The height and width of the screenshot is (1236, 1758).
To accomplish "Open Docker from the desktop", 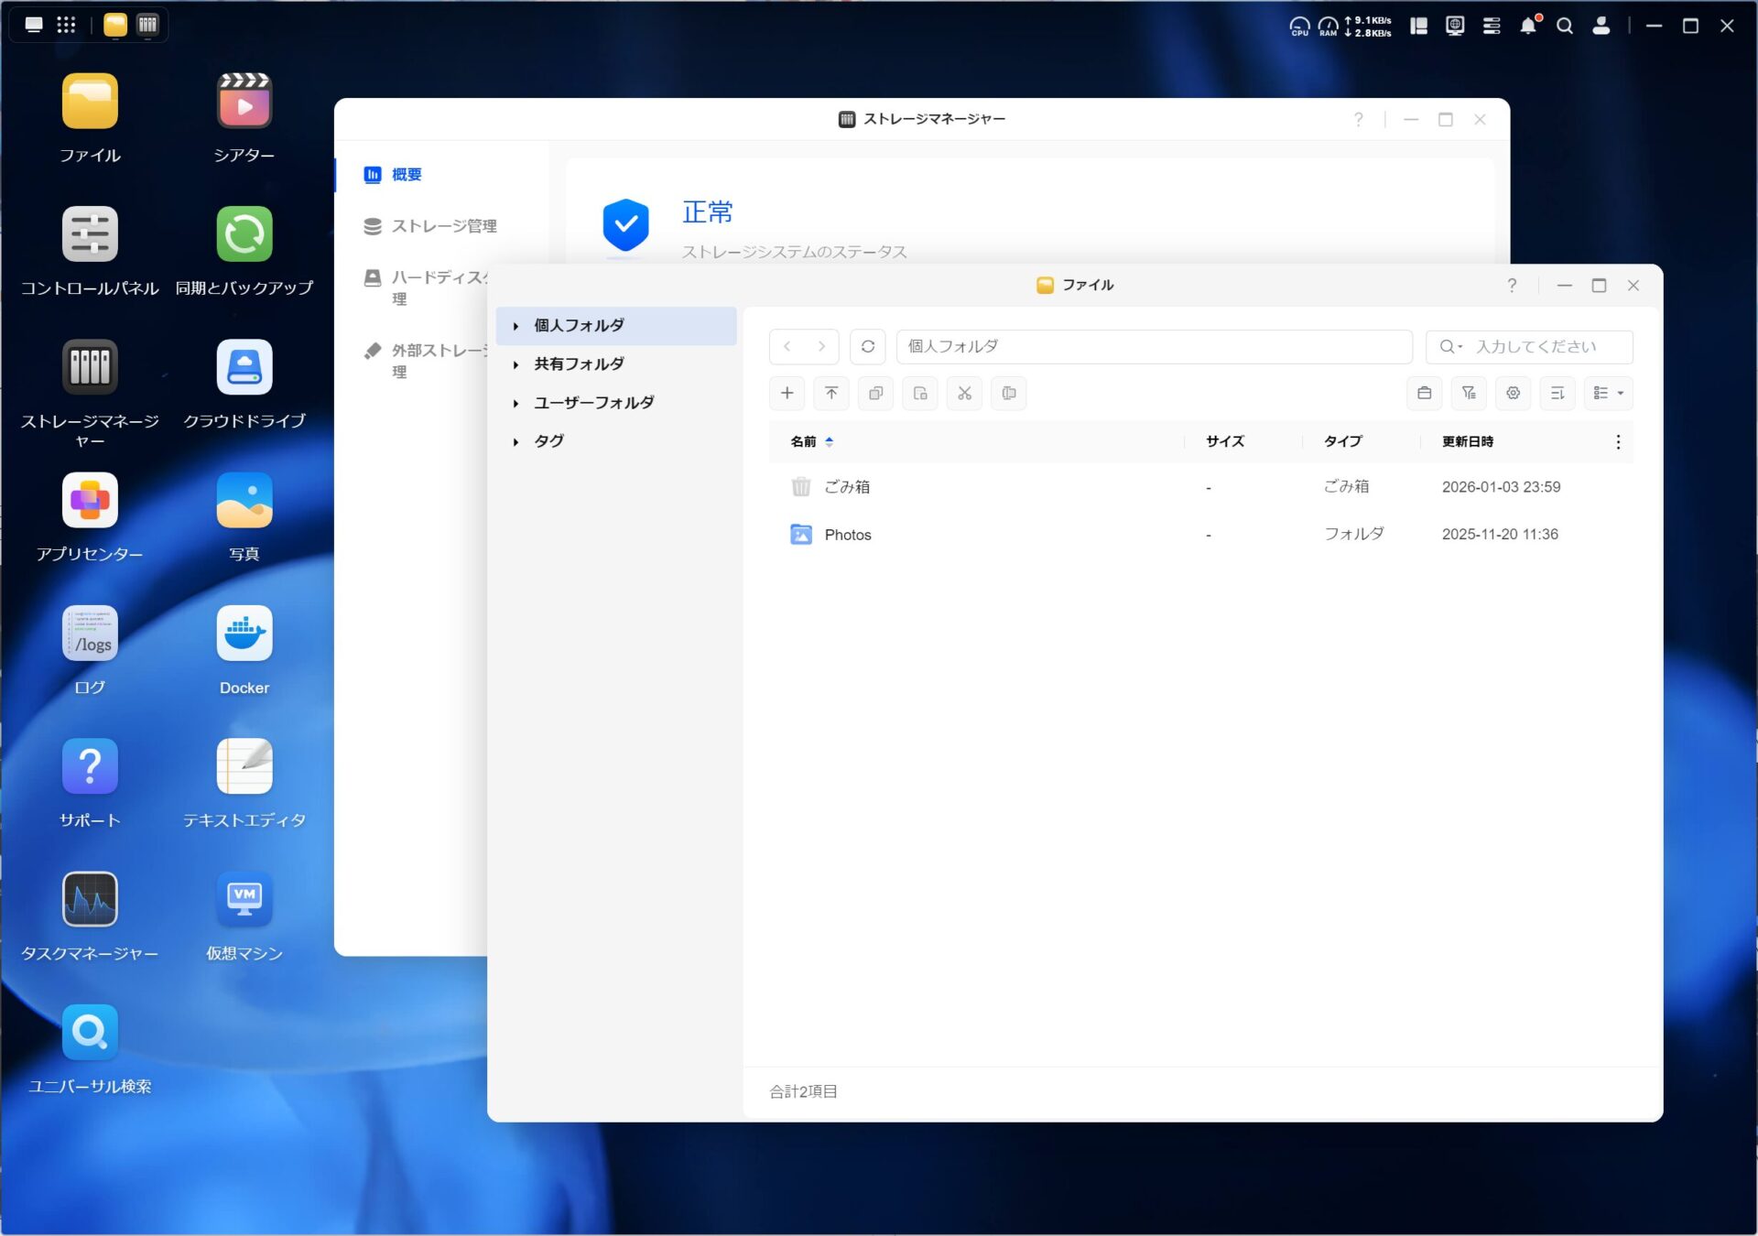I will click(x=244, y=634).
